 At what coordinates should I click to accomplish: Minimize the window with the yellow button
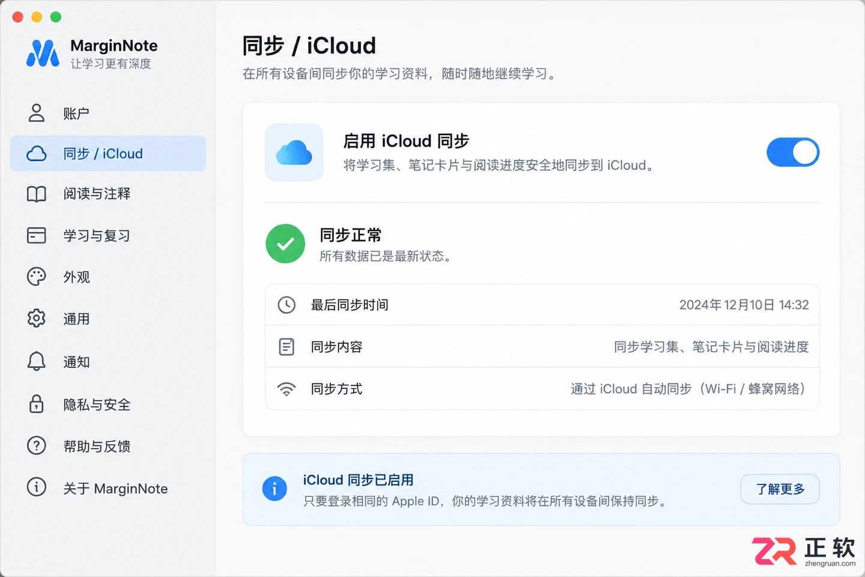37,17
